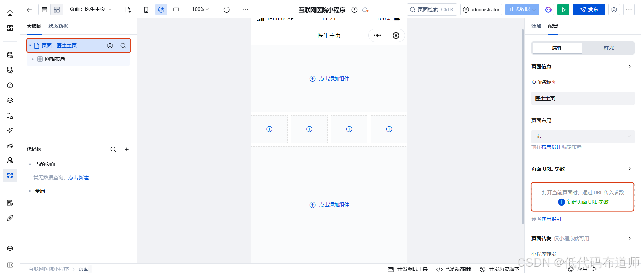Search in the 代码区 section
This screenshot has height=273, width=641.
click(113, 149)
